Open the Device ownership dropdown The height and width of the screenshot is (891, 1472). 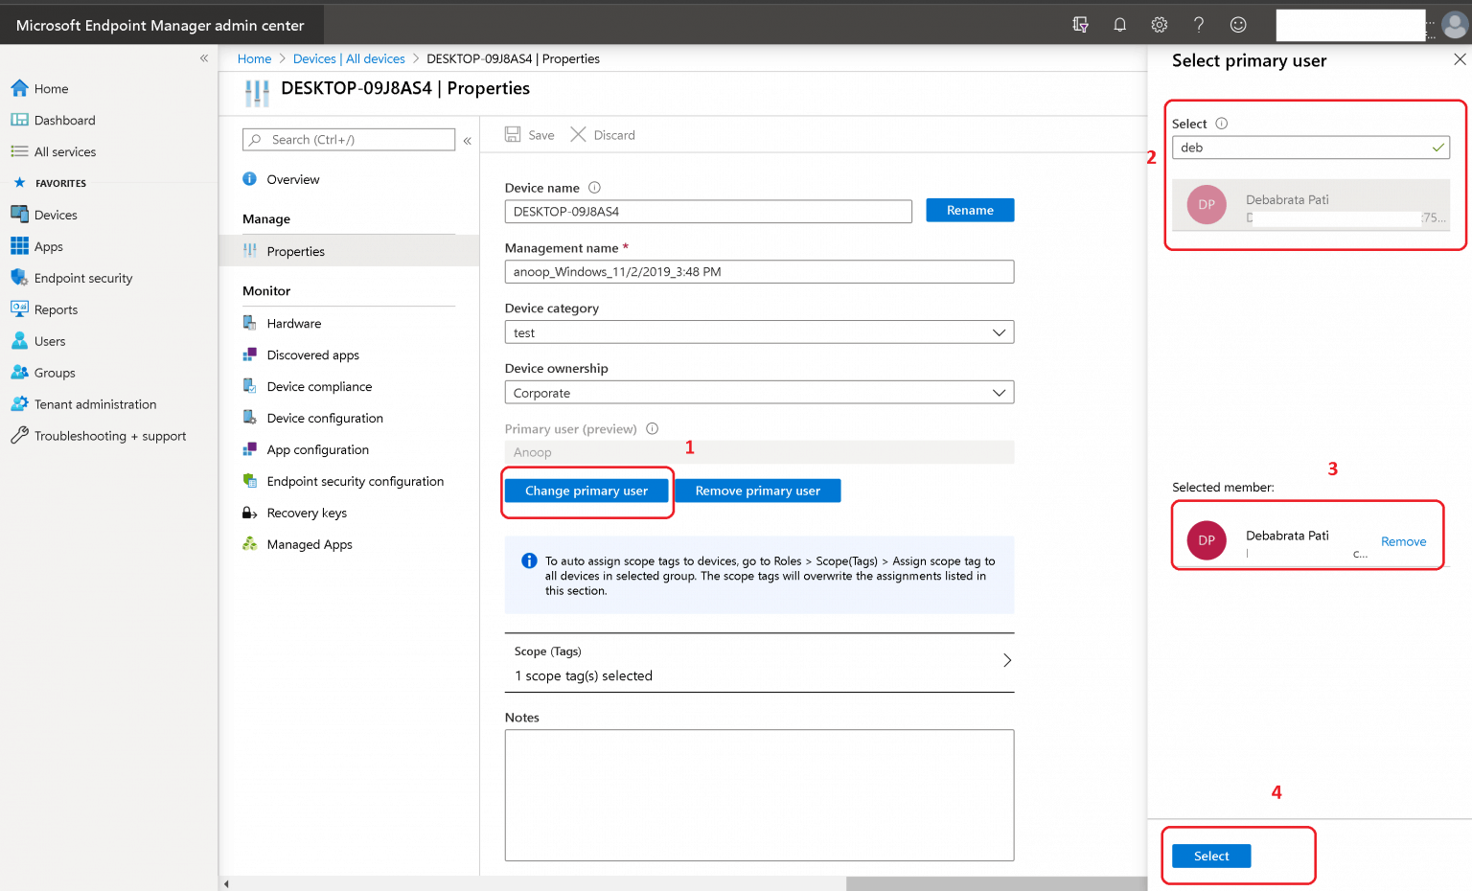[x=1000, y=392]
